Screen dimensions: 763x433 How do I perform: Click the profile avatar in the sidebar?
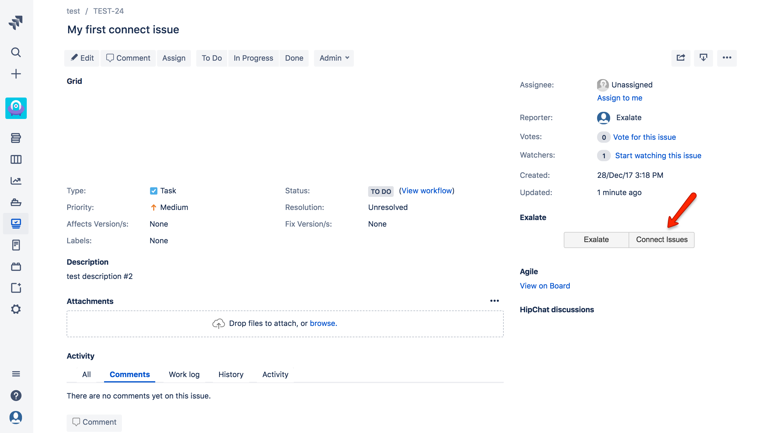click(x=16, y=418)
